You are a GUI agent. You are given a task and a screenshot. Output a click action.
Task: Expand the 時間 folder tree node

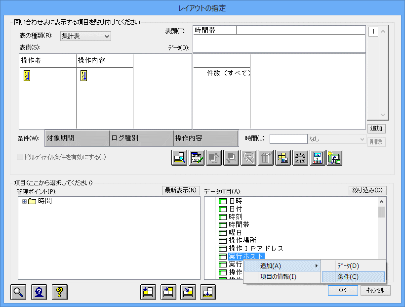pyautogui.click(x=24, y=202)
